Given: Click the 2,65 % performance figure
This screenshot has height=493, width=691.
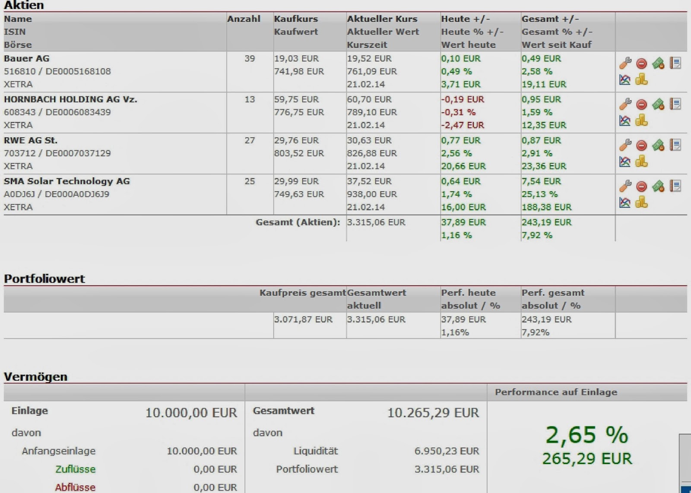Looking at the screenshot, I should click(586, 435).
